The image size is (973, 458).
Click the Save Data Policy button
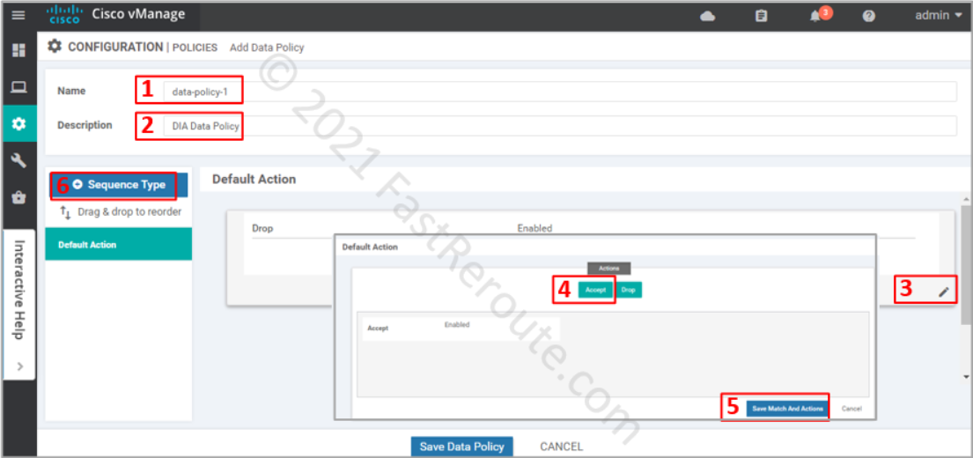461,447
